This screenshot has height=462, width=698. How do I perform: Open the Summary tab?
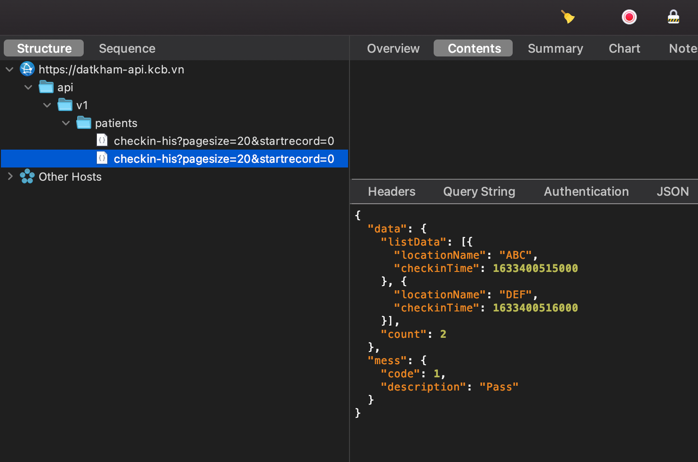click(555, 48)
